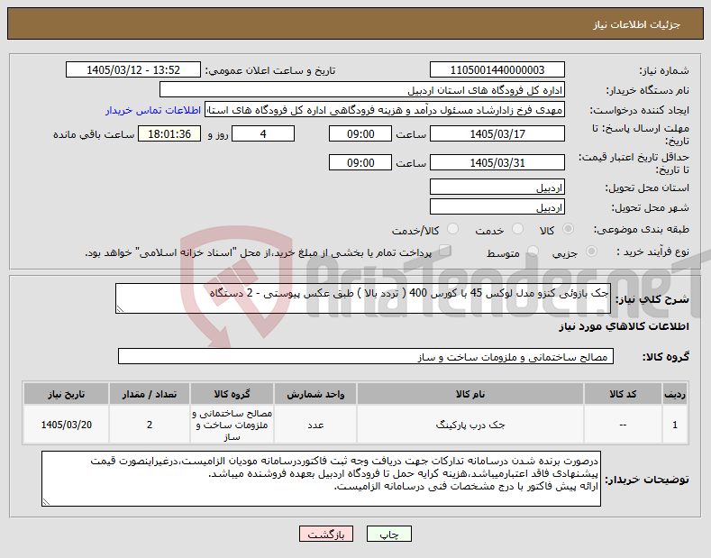Click the نام کالا column header
The width and height of the screenshot is (711, 558).
pyautogui.click(x=469, y=394)
